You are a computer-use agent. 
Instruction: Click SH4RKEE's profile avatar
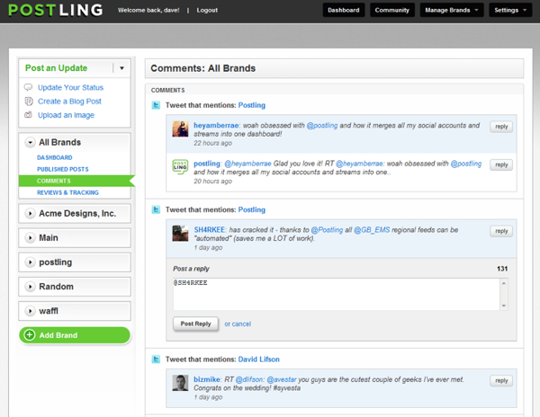(x=181, y=234)
